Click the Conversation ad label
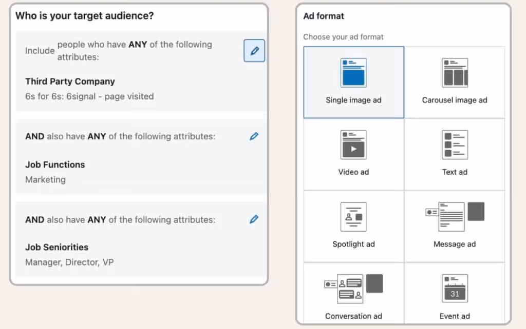 (353, 316)
